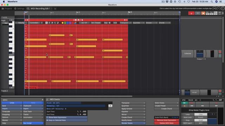Select the line tool in the MIDI toolbar

tap(55, 23)
